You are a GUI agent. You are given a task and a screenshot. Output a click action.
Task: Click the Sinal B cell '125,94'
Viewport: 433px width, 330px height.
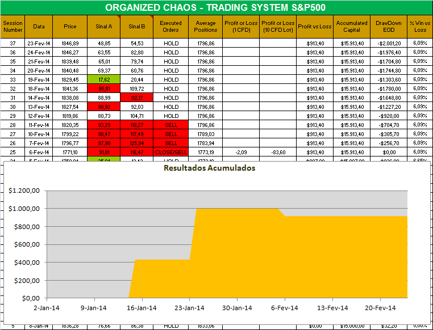(137, 143)
